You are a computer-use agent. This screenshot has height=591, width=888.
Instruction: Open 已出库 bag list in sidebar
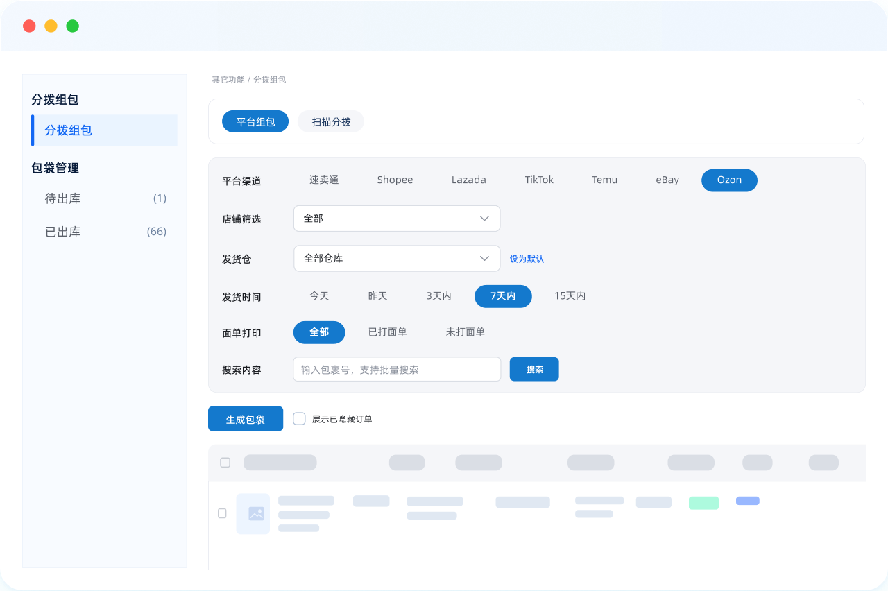[x=104, y=232]
